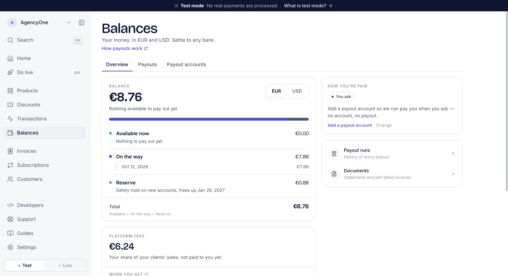The width and height of the screenshot is (508, 276).
Task: Click the platform fees amount €6.24
Action: [122, 246]
